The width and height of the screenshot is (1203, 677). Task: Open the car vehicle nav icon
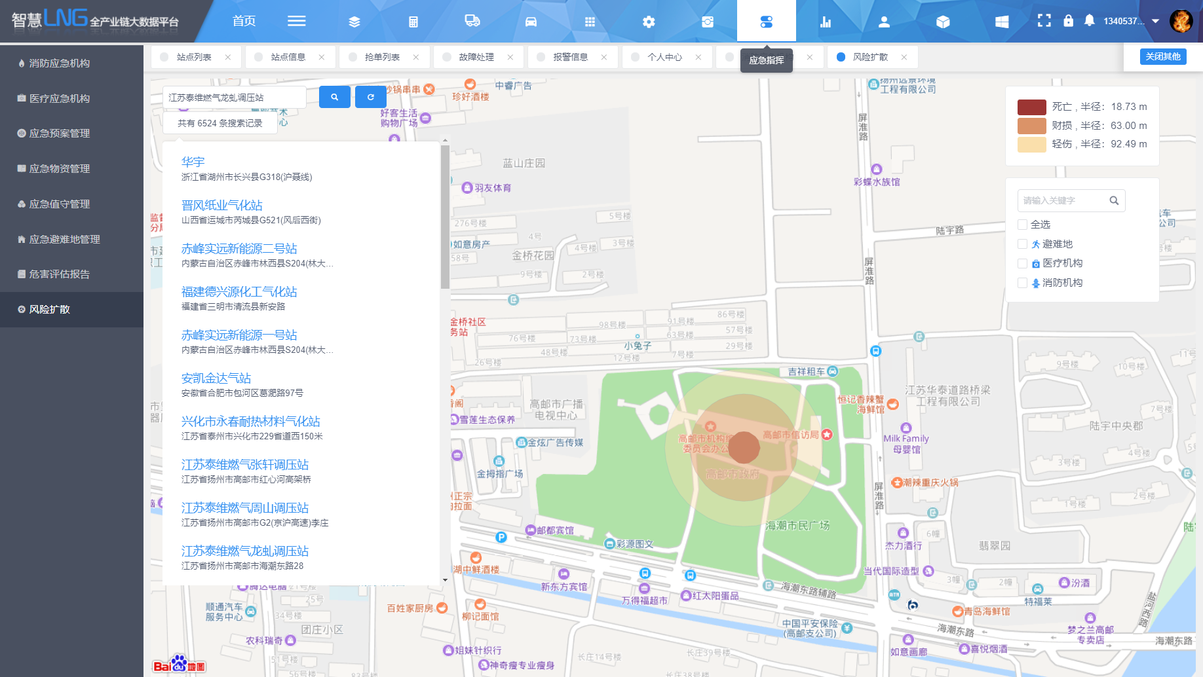tap(531, 22)
